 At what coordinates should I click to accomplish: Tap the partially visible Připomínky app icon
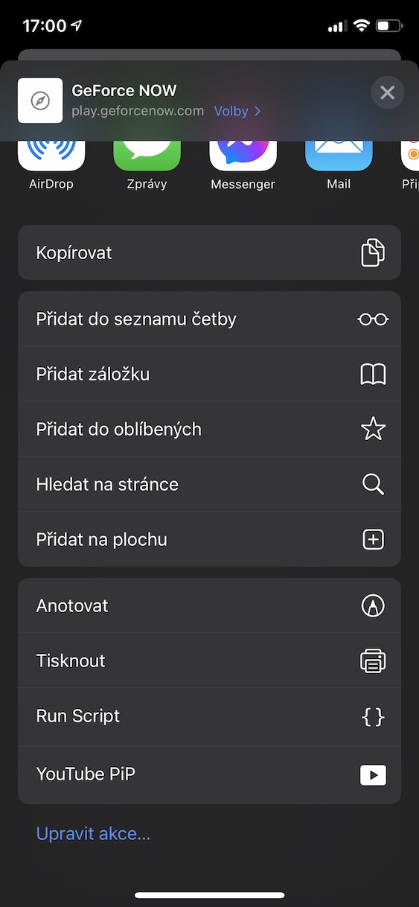(x=410, y=156)
